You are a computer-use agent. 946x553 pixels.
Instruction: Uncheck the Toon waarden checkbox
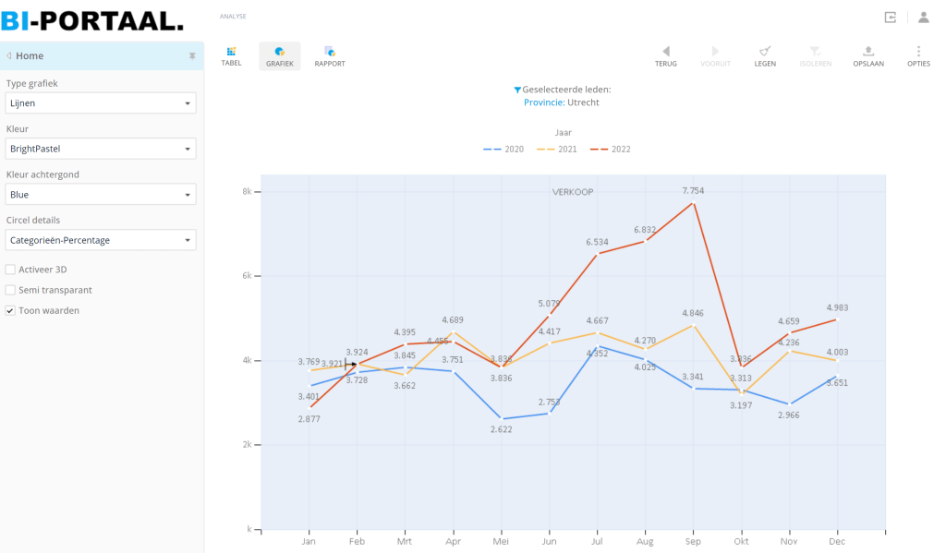coord(10,311)
